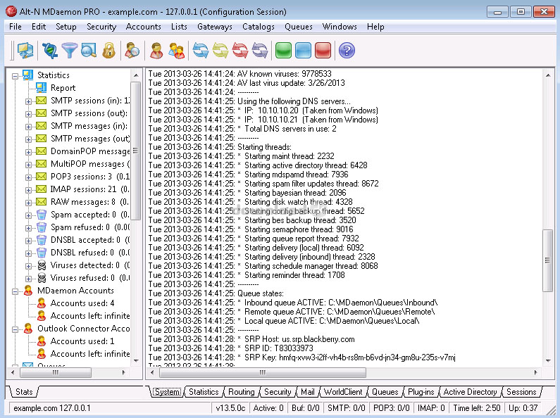Click the blue square toolbar button
560x418 pixels.
[x=303, y=50]
